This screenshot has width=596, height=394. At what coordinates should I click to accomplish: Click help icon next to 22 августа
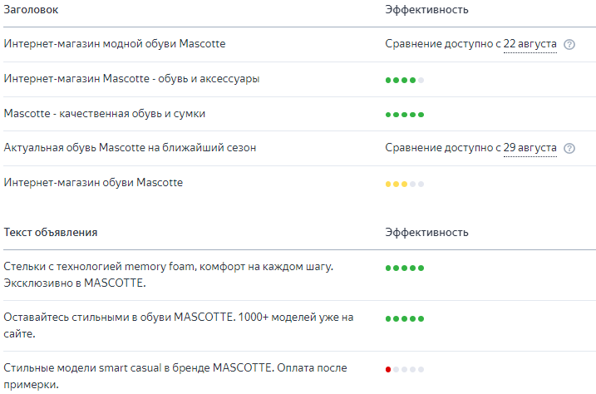[x=569, y=45]
